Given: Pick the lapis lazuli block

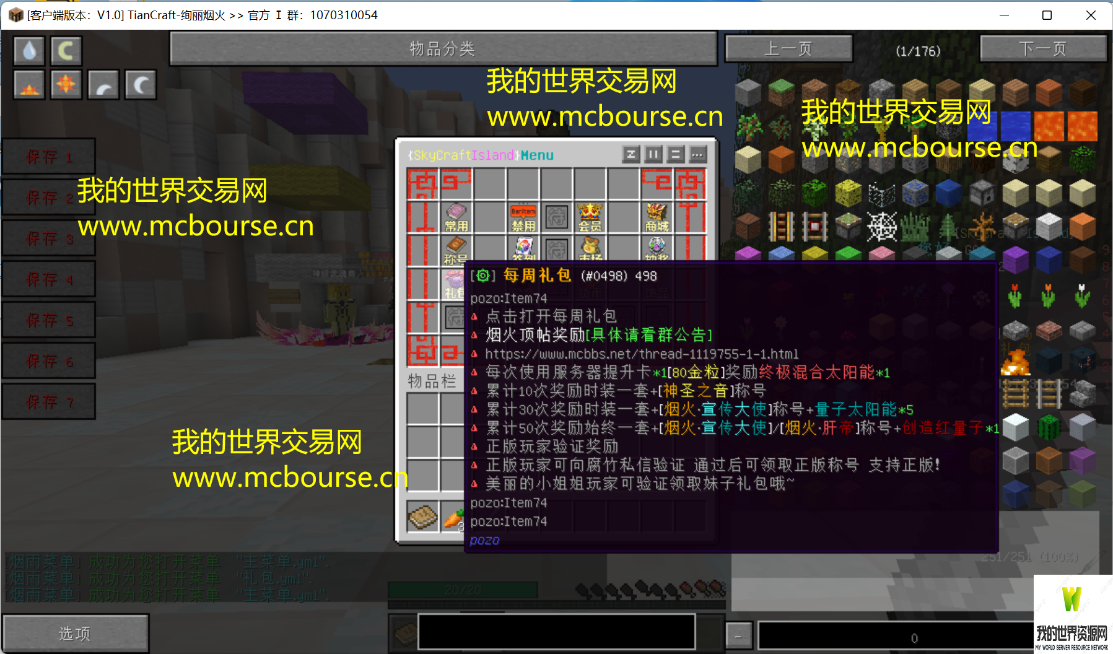Looking at the screenshot, I should 949,193.
